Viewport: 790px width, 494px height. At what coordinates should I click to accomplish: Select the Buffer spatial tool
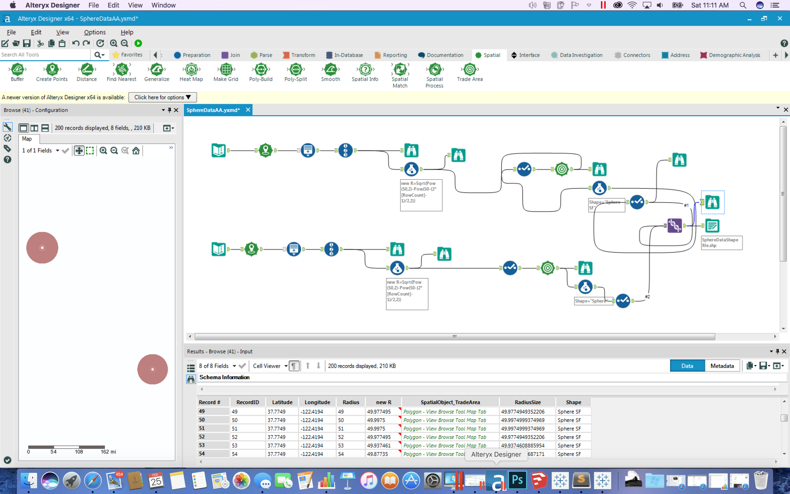tap(17, 72)
